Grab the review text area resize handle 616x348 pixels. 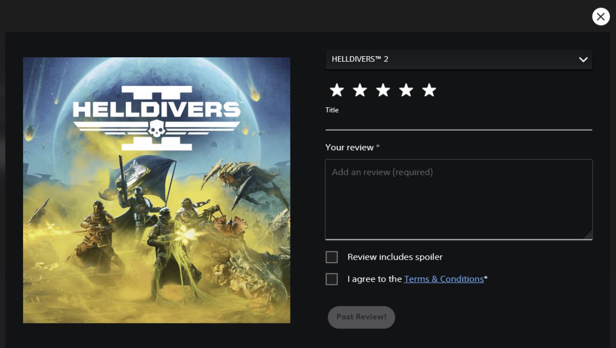click(x=588, y=235)
